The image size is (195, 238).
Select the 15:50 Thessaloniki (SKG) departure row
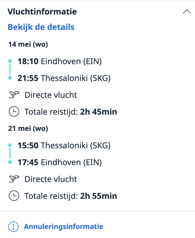64,145
